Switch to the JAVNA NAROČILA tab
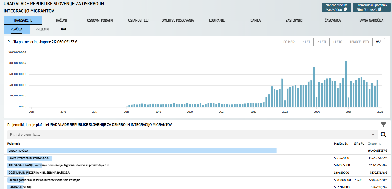The width and height of the screenshot is (392, 189). tap(371, 20)
